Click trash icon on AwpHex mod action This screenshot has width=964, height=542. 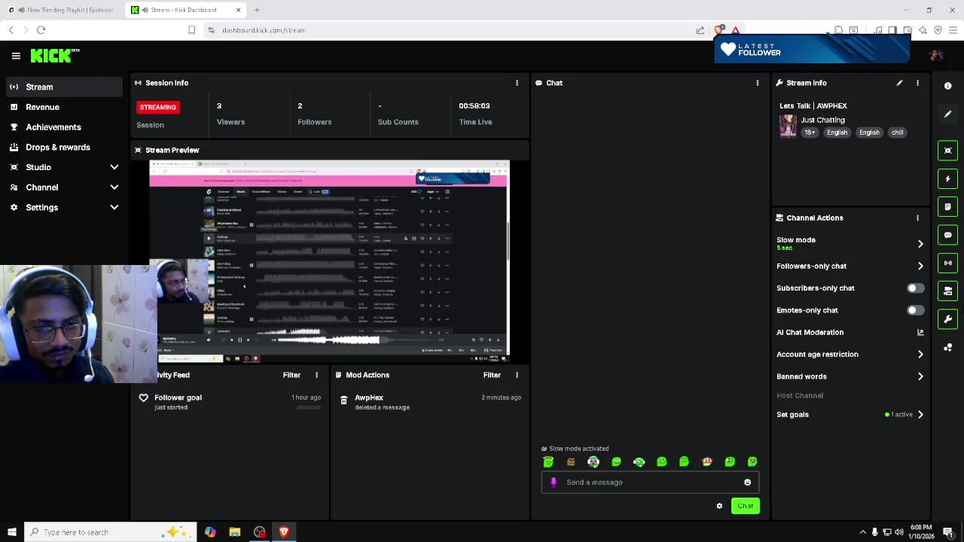[x=343, y=400]
